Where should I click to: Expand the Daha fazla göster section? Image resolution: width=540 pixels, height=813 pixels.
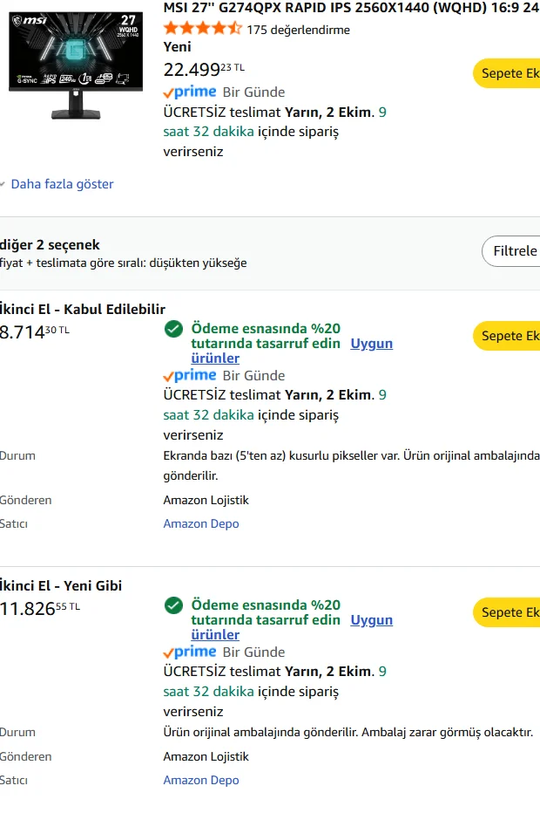point(62,184)
